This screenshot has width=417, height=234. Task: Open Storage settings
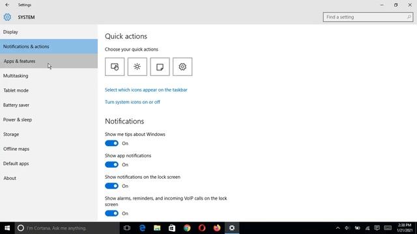pos(49,134)
